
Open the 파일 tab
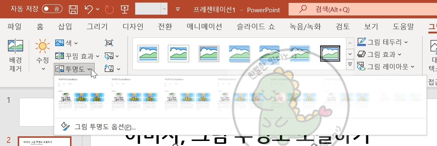pyautogui.click(x=14, y=27)
